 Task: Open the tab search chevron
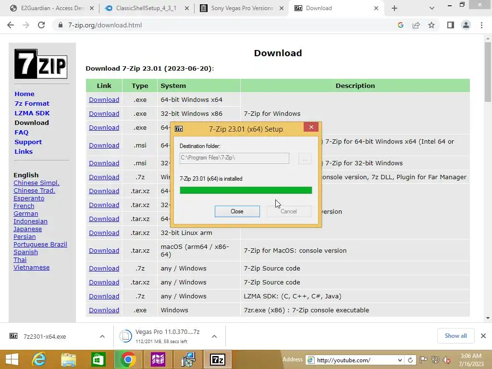coord(432,8)
